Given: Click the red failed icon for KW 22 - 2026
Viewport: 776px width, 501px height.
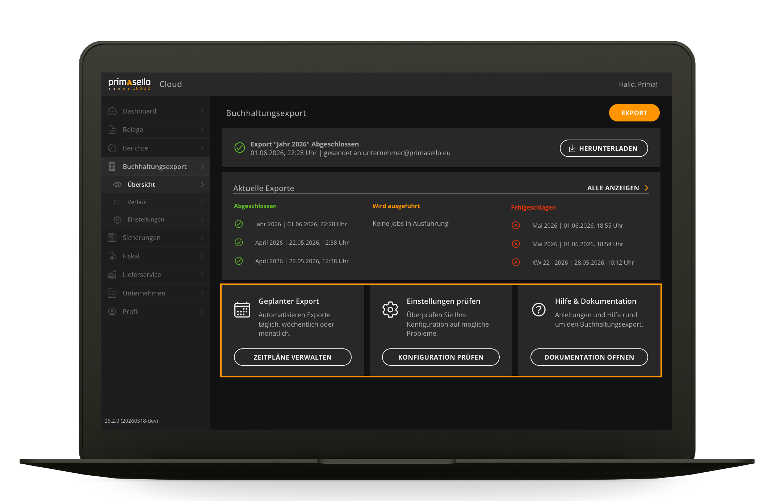Looking at the screenshot, I should (516, 262).
